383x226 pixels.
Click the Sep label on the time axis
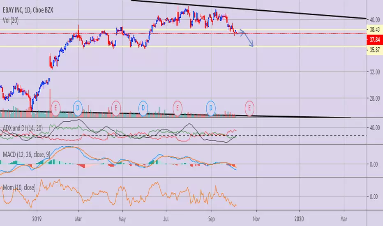point(211,219)
